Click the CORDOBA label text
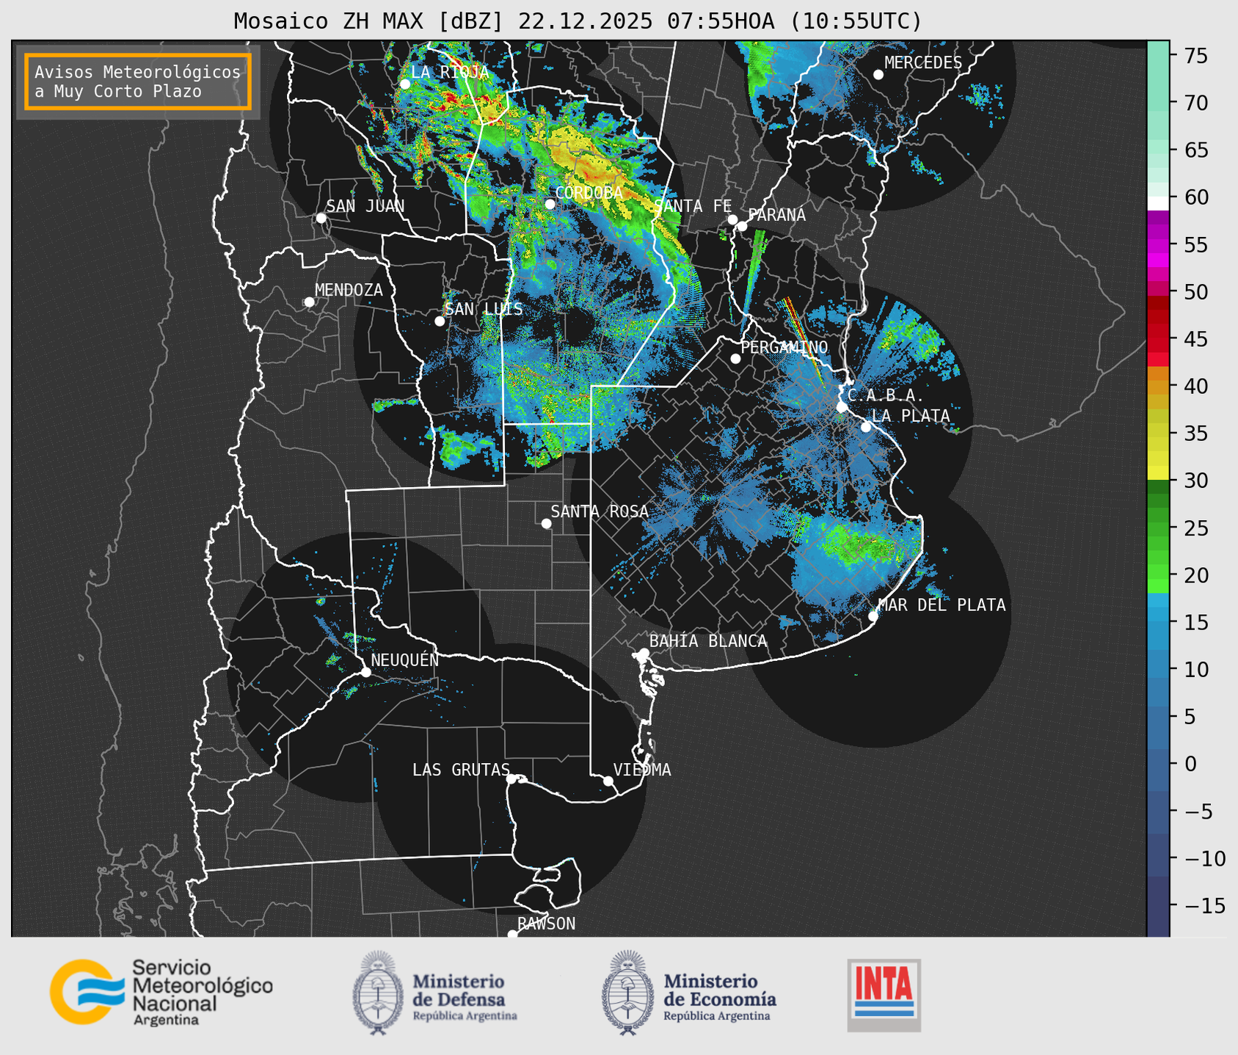 pyautogui.click(x=589, y=193)
